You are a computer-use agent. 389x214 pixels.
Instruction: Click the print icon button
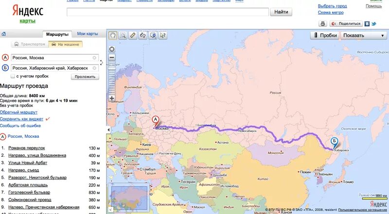tap(322, 23)
